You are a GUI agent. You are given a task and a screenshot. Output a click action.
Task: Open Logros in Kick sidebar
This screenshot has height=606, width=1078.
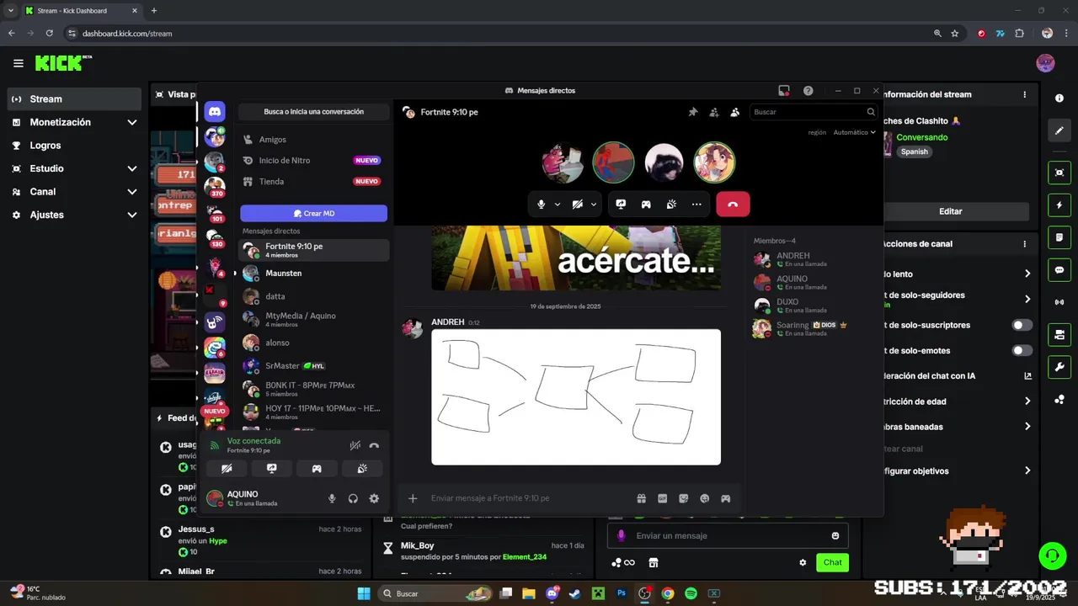click(x=74, y=145)
